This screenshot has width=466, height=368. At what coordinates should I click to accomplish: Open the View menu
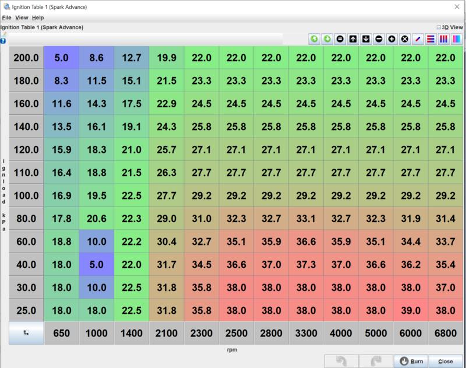(x=22, y=18)
